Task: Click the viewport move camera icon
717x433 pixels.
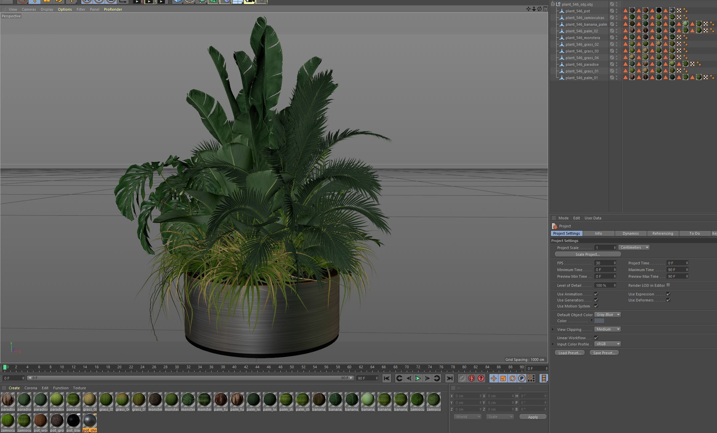Action: [x=528, y=9]
